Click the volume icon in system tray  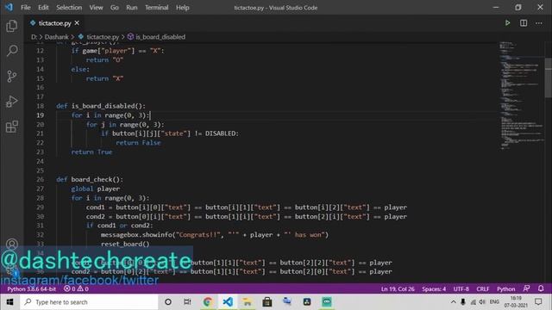point(482,302)
